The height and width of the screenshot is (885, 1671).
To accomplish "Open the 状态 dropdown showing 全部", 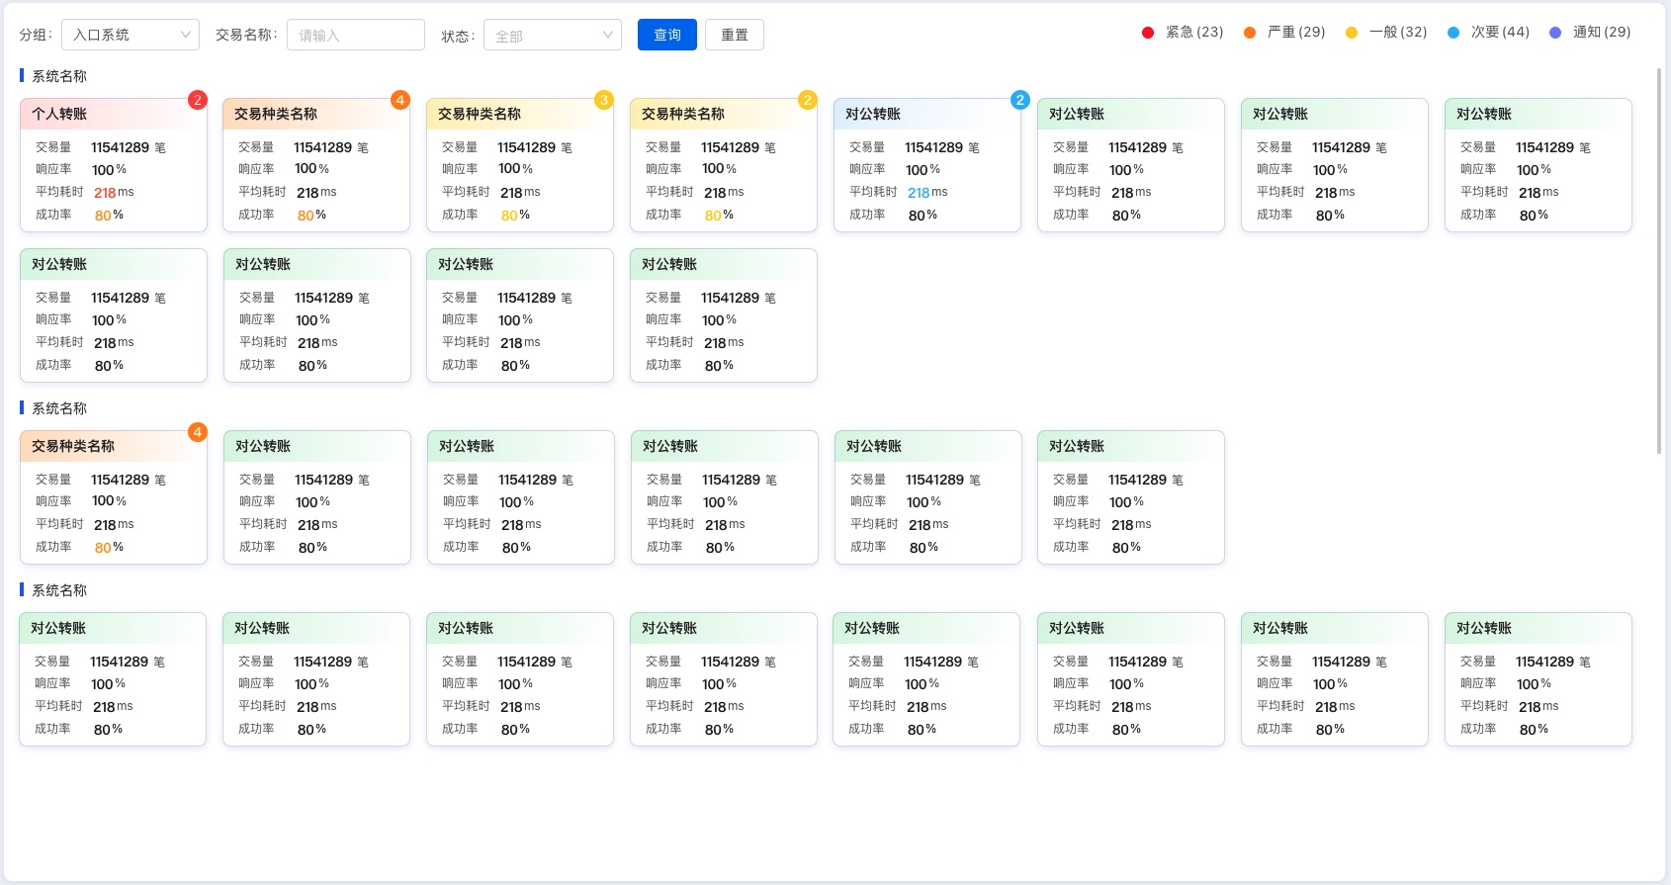I will [553, 35].
